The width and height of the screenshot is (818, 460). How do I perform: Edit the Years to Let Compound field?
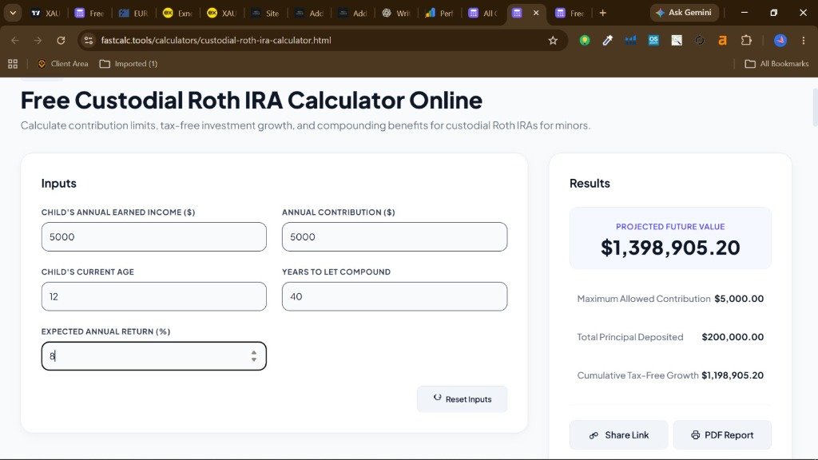click(x=395, y=296)
